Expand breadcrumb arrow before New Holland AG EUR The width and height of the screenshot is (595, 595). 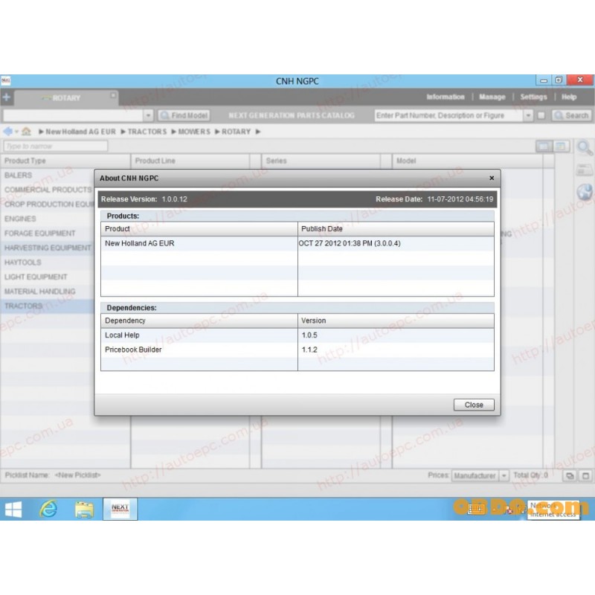click(41, 132)
